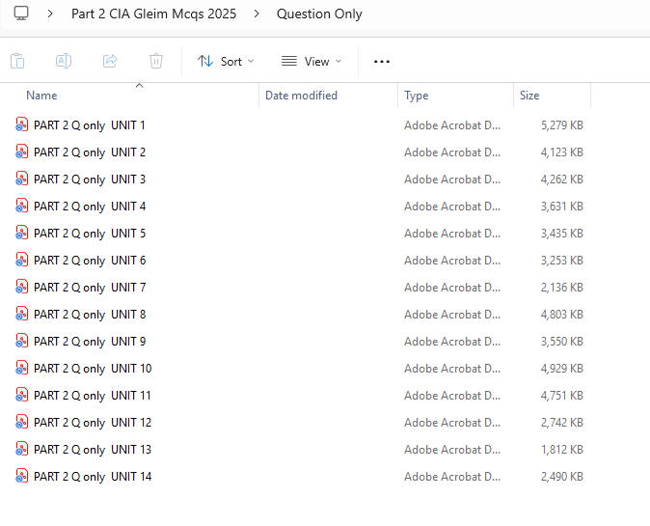Click PDF icon of UNIT 1 file
650x526 pixels.
pyautogui.click(x=22, y=125)
